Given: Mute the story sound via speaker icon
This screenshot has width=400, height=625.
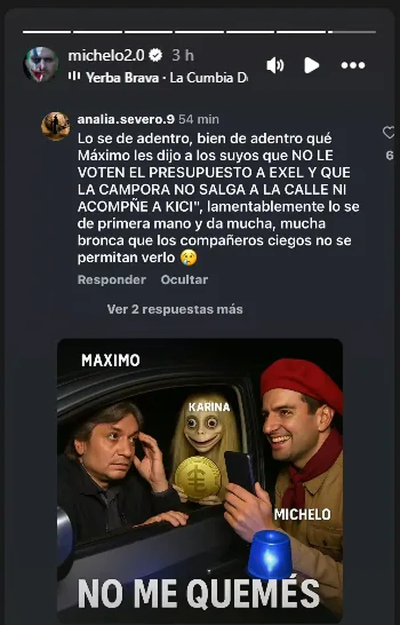Looking at the screenshot, I should coord(275,66).
